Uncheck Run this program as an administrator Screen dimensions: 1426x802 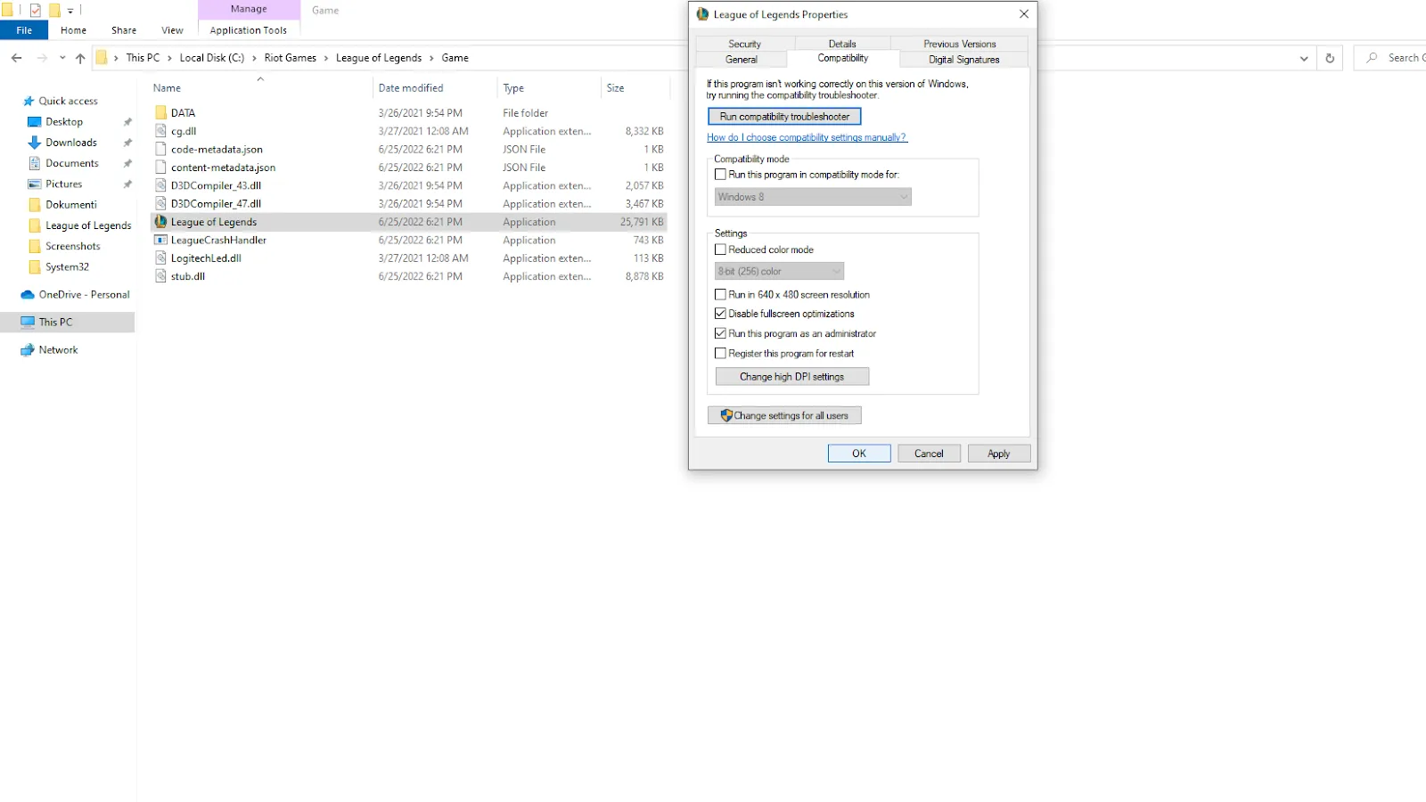coord(720,333)
